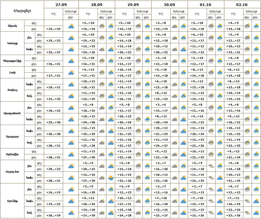
Task: Click Սյունիք հով. daytime icon for 02.10
Action: [256, 213]
